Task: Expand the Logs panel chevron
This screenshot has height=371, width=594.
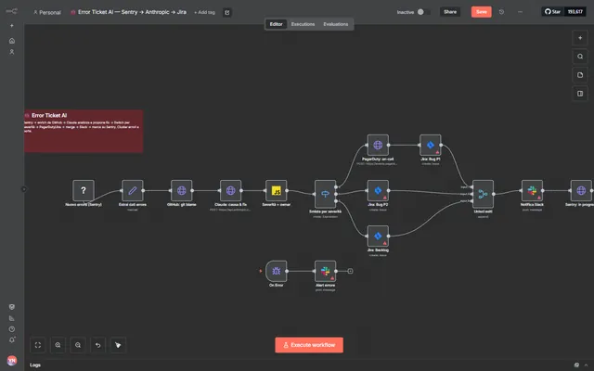Action: [586, 365]
